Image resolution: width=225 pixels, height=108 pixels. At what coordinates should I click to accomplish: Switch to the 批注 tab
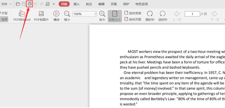[89, 4]
